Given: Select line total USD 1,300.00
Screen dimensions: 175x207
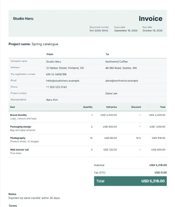Looking at the screenshot, I should pos(157,127).
